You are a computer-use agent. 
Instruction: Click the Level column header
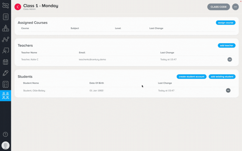tap(118, 28)
